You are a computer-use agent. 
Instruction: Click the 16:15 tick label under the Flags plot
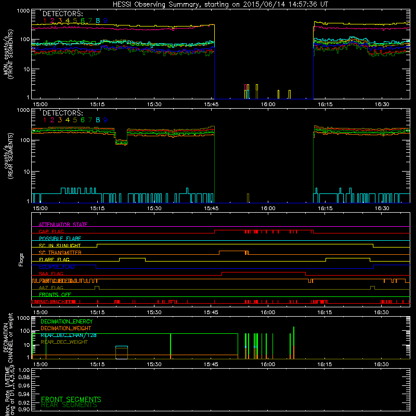[x=325, y=313]
